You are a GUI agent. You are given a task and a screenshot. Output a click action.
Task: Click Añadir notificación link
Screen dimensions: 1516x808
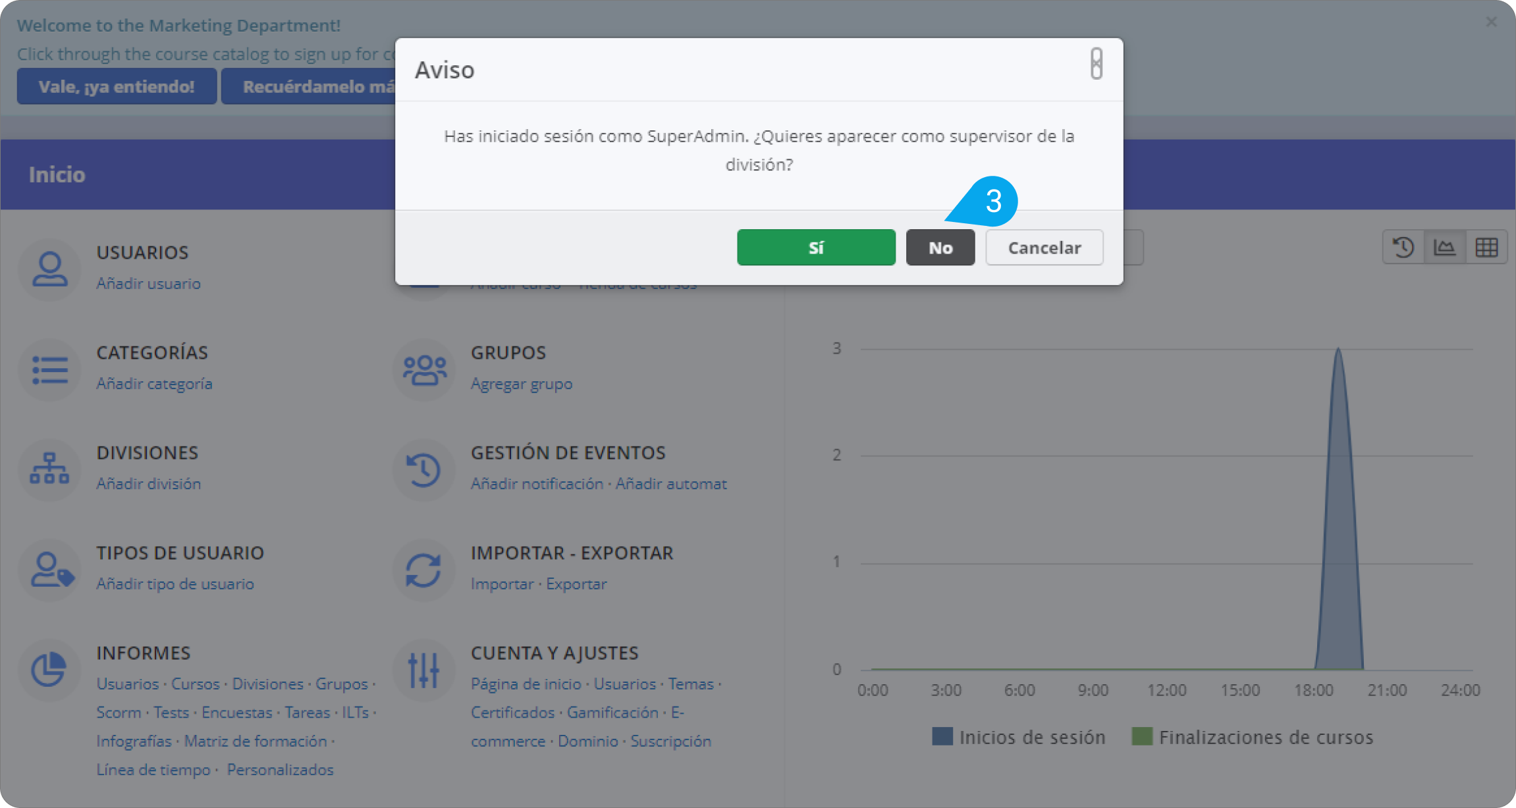(x=537, y=483)
